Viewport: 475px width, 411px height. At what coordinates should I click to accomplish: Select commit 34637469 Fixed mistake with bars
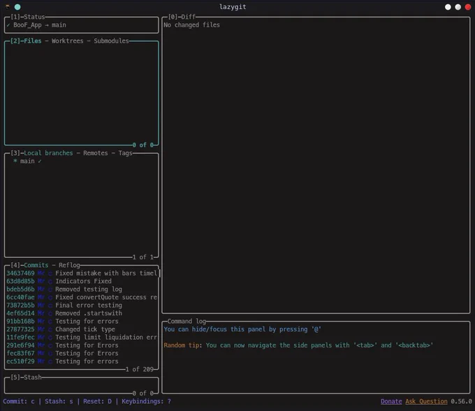(82, 273)
